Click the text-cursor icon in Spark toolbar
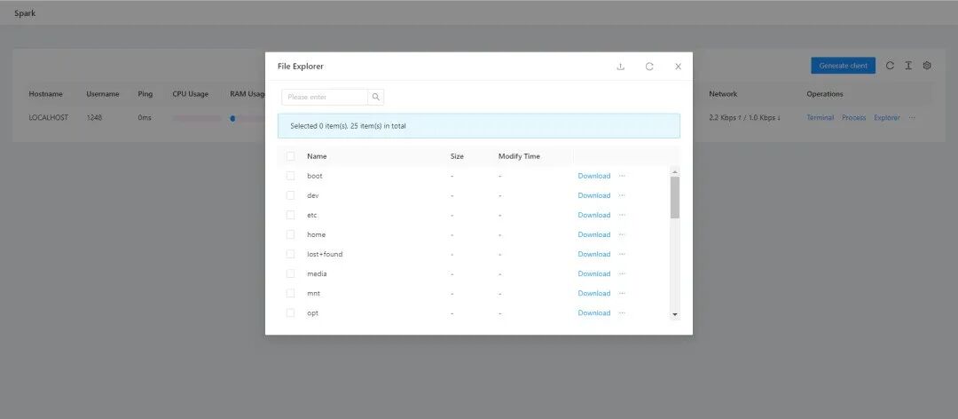The image size is (958, 419). click(908, 66)
